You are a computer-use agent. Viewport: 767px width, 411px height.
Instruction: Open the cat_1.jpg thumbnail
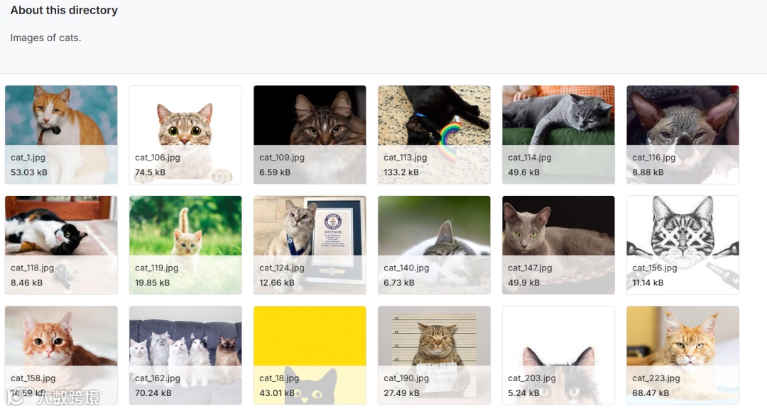click(x=61, y=135)
